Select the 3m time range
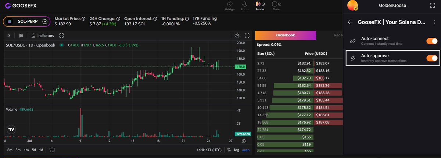The width and height of the screenshot is (441, 158). tap(18, 150)
